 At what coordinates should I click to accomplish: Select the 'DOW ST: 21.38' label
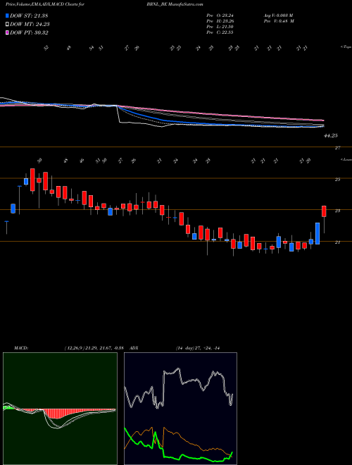click(29, 15)
